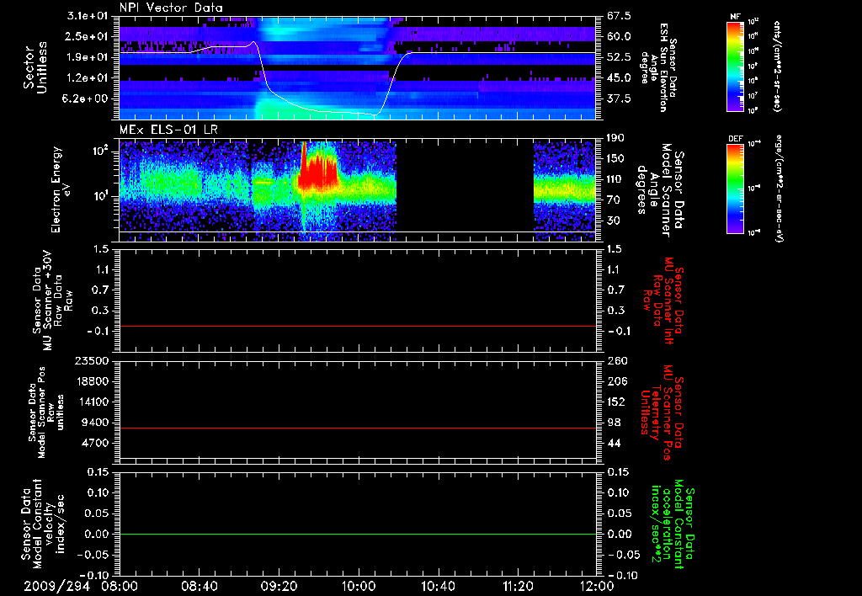Select the red "MU Scanner Pos Telemetry" label
The image size is (862, 596).
tap(662, 412)
